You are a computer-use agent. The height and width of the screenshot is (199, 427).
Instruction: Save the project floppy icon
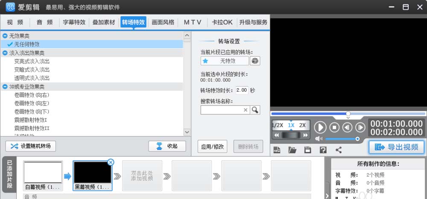coord(308,150)
